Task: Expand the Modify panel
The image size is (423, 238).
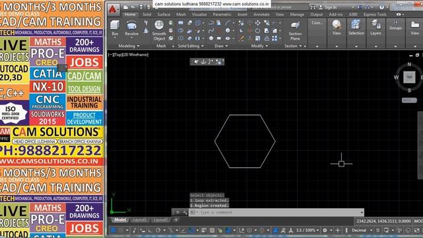Action: coord(260,46)
